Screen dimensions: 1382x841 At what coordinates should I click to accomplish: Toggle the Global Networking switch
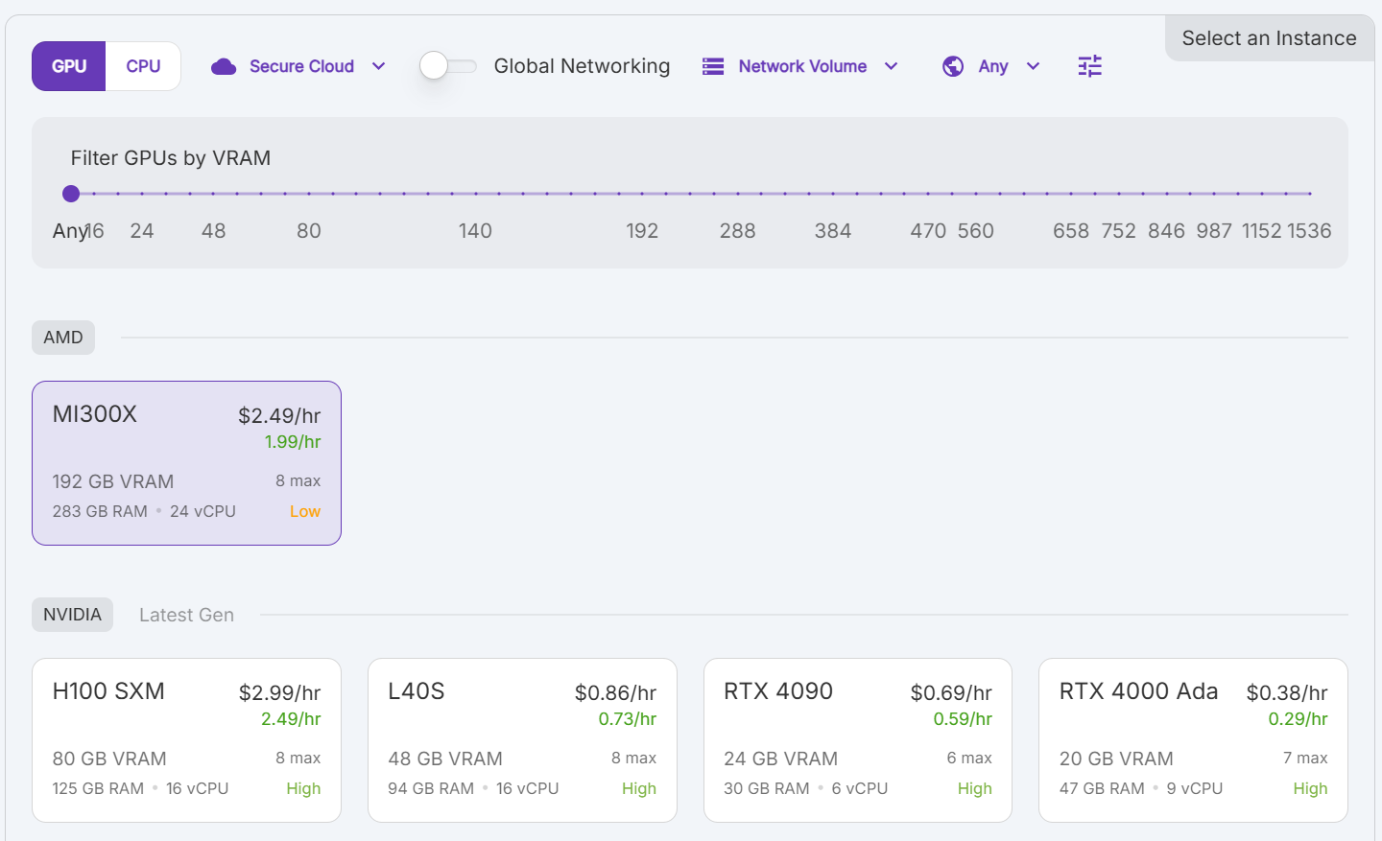click(x=448, y=66)
